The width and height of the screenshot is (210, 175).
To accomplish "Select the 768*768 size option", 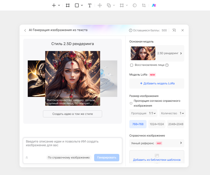I will (x=138, y=124).
